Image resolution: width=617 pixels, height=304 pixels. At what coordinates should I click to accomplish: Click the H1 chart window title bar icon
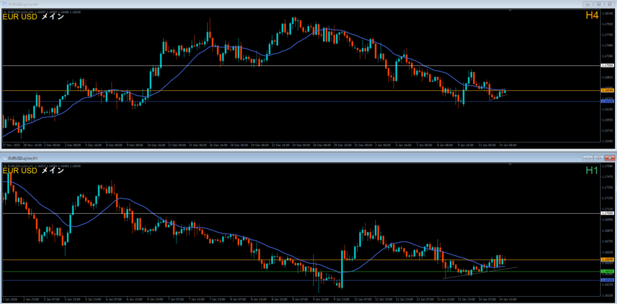4,157
